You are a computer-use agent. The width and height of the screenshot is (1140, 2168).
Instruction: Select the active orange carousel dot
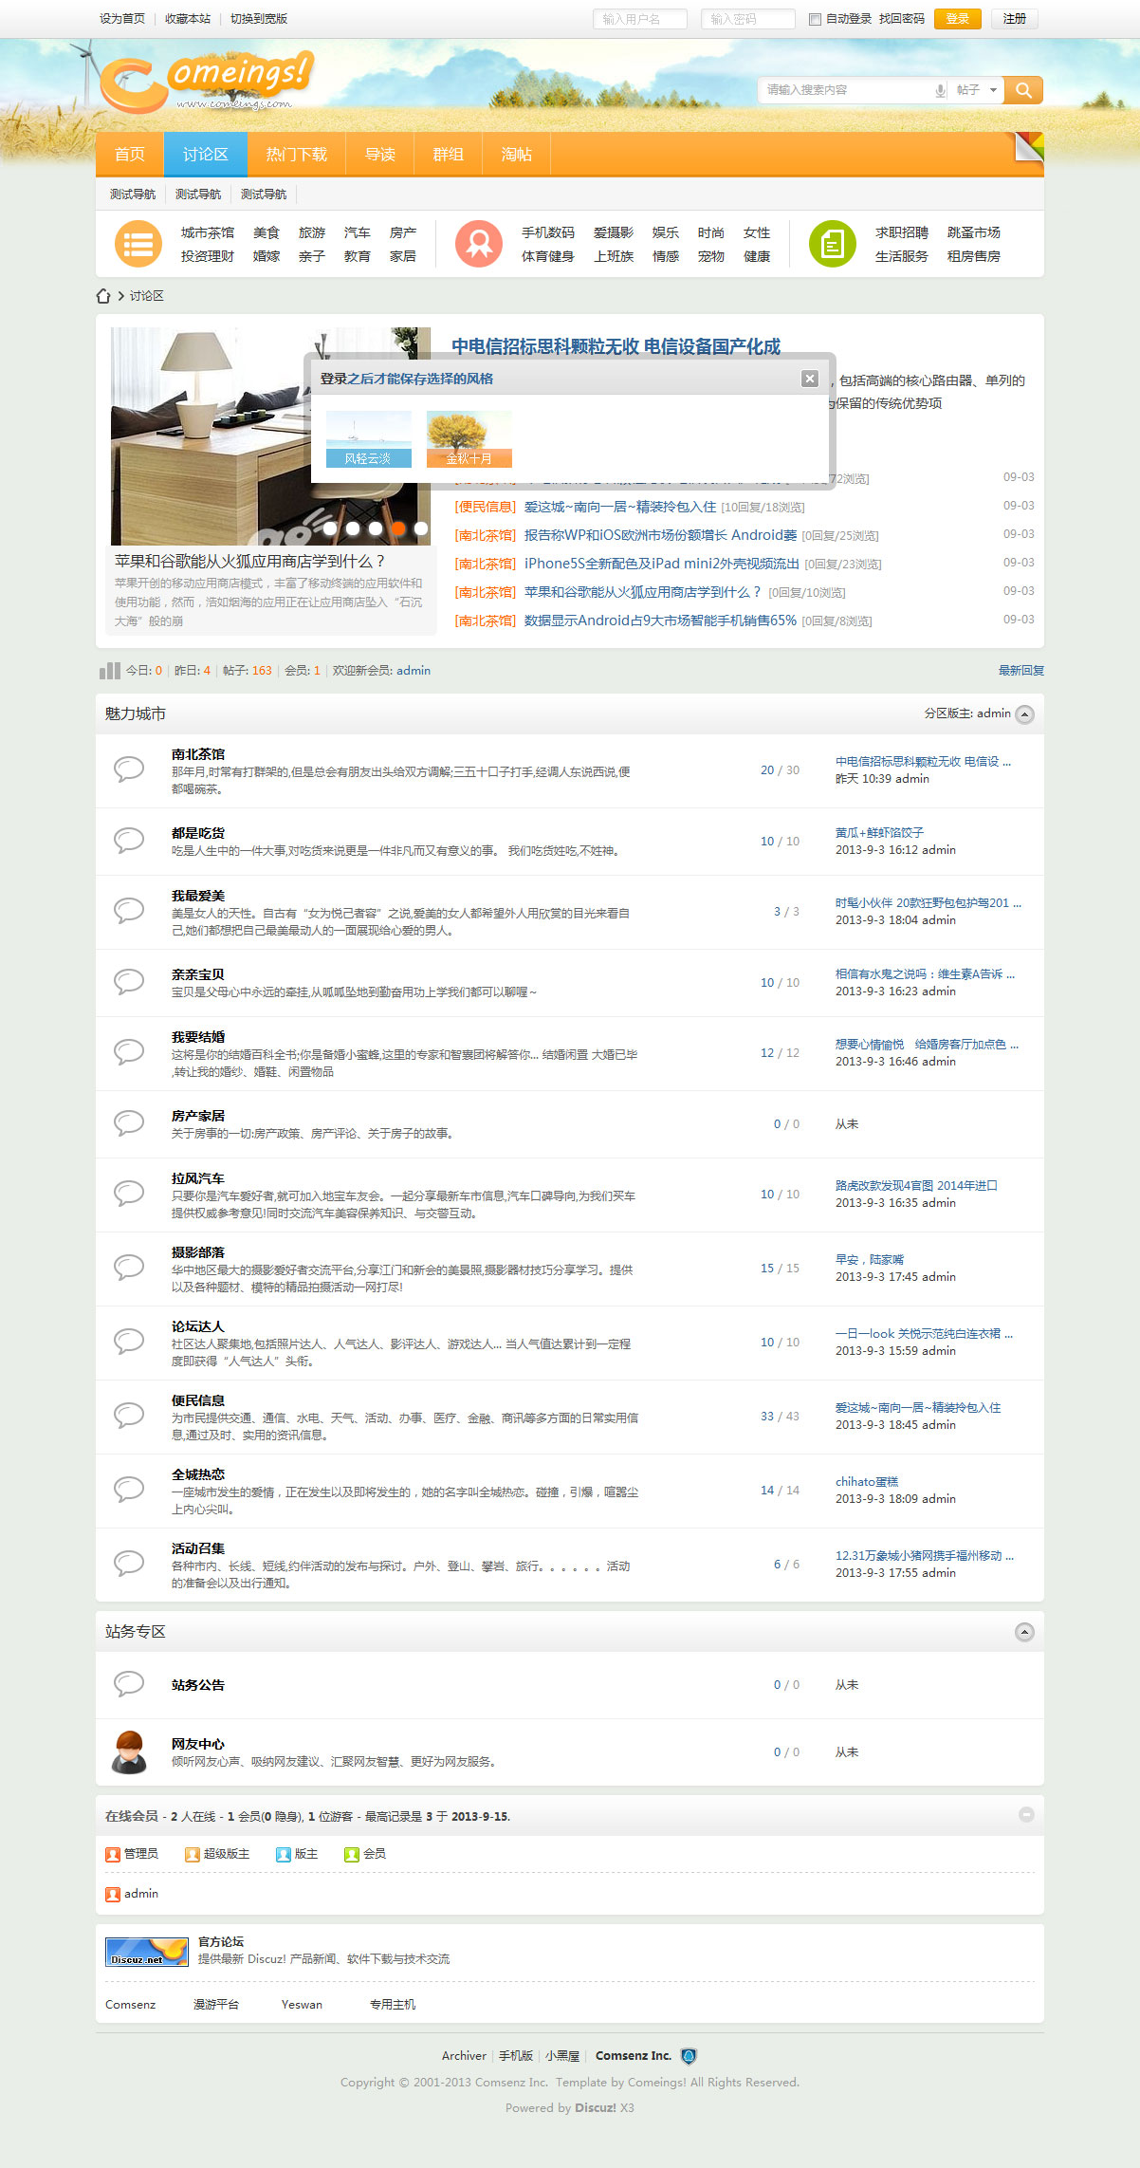(398, 528)
